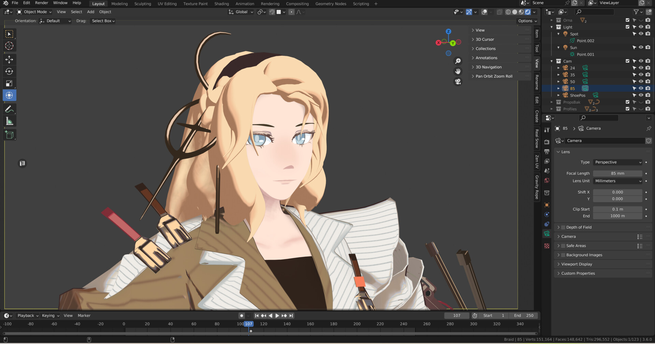
Task: Select the Move tool in the toolbar
Action: (9, 59)
